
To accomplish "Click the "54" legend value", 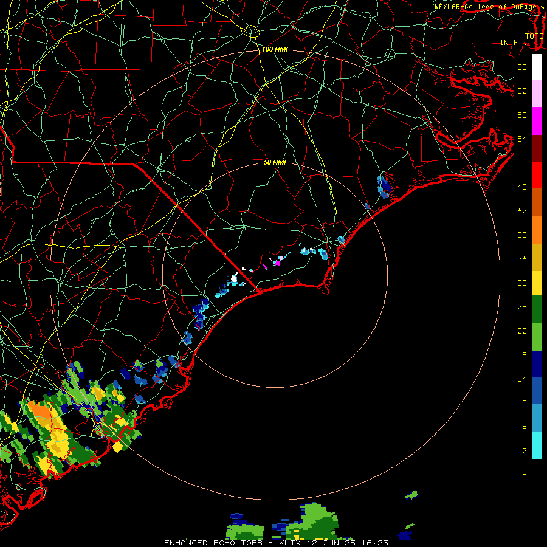I will [522, 139].
